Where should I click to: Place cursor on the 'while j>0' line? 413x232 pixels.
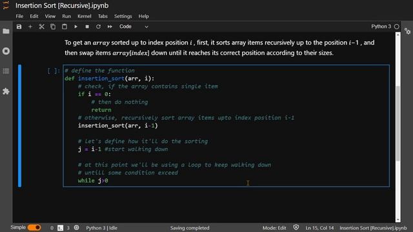(93, 180)
